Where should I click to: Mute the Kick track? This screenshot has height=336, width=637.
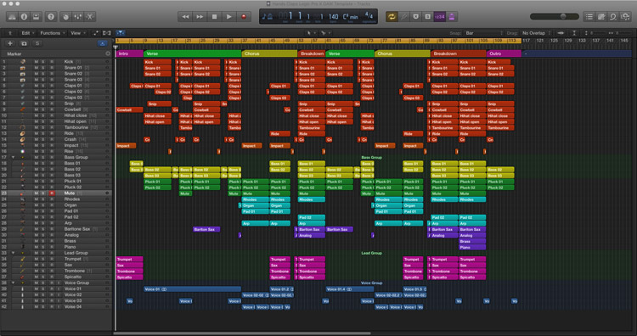[37, 62]
